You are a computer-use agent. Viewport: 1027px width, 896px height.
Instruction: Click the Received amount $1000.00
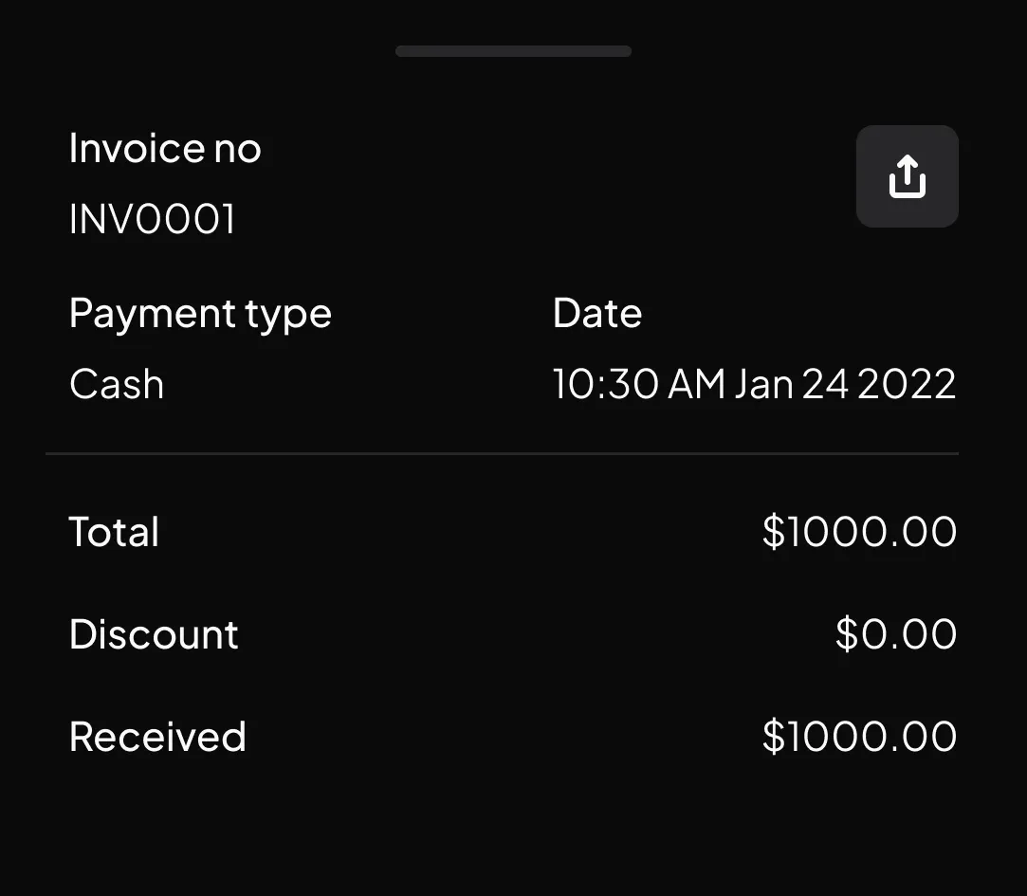859,735
